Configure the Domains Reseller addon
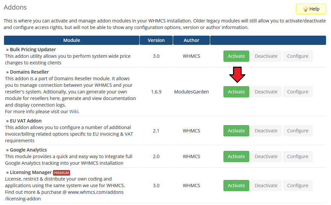 (x=298, y=92)
